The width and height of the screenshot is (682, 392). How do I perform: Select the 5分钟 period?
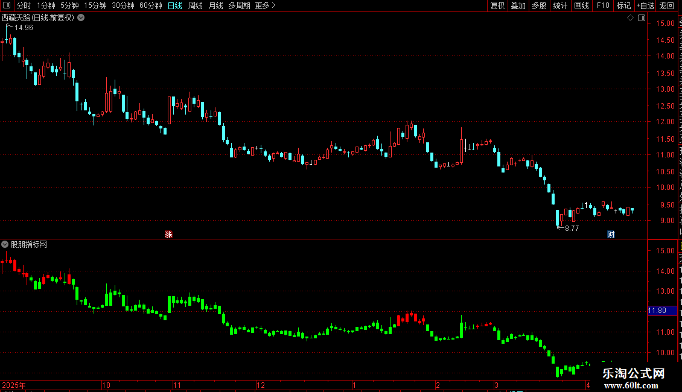coord(69,5)
